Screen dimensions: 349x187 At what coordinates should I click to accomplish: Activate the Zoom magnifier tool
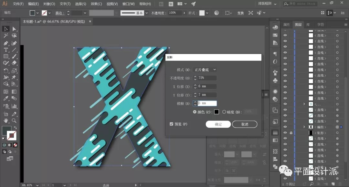[14, 120]
